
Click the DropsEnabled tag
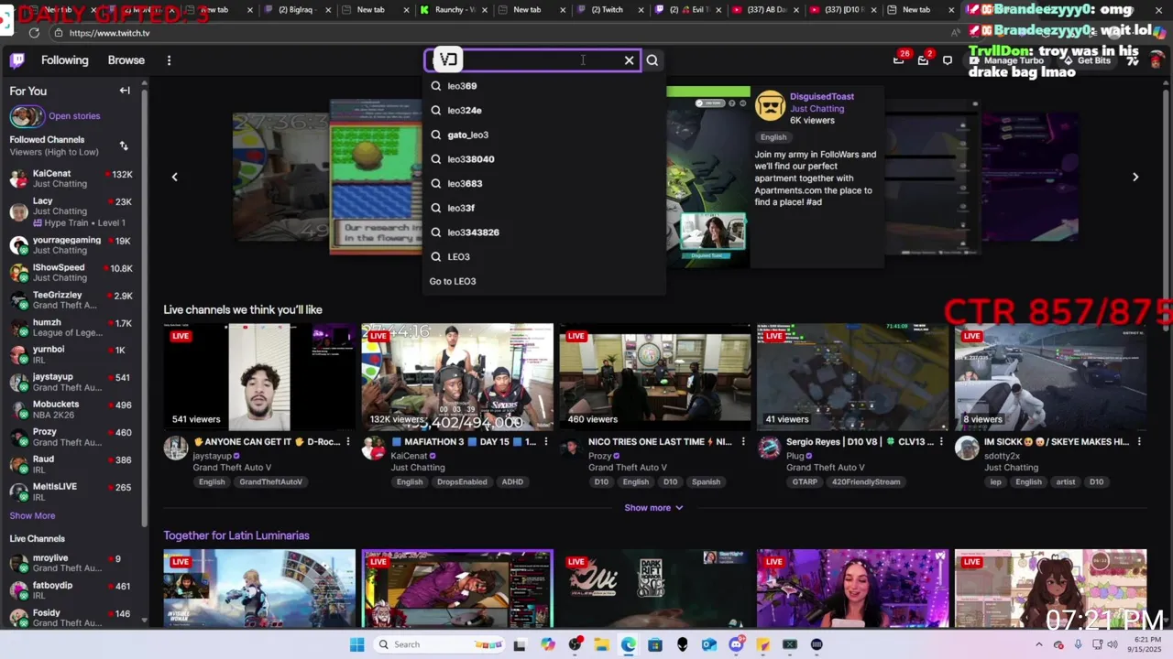[462, 482]
